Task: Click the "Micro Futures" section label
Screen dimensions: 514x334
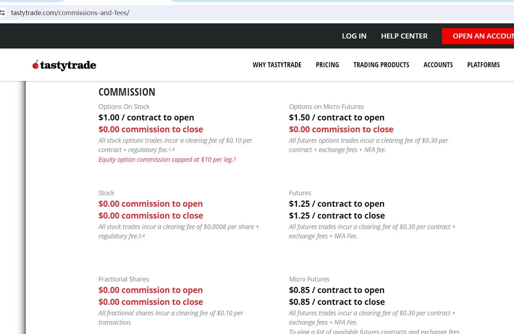Action: (x=309, y=279)
